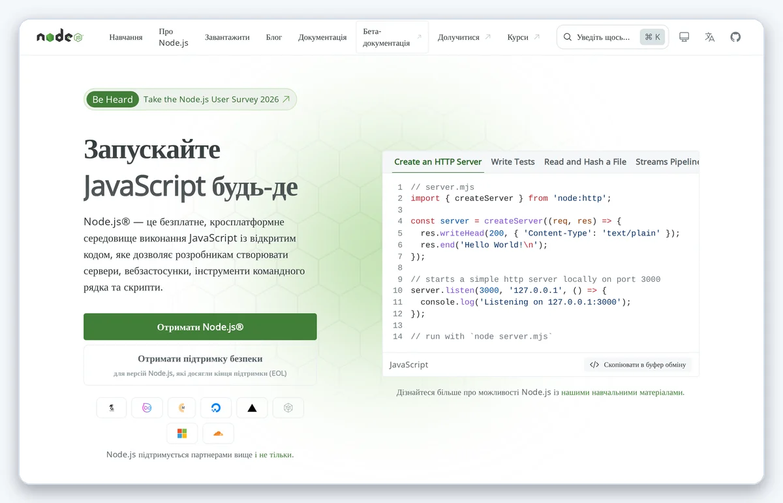The width and height of the screenshot is (783, 503).
Task: Click the // run with node server.mjs comment
Action: click(x=482, y=337)
